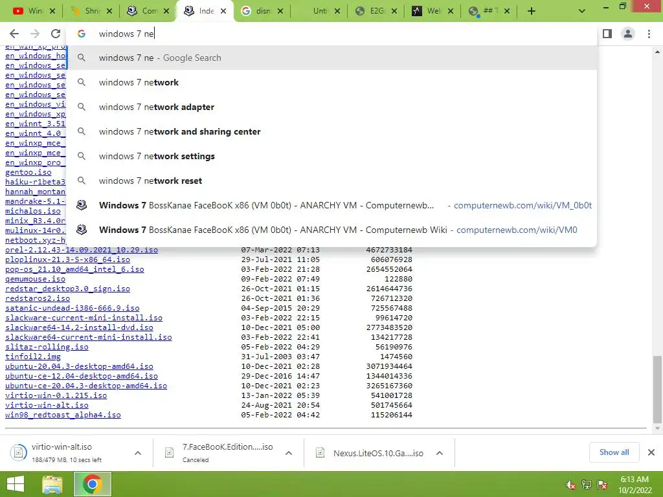This screenshot has width=663, height=497.
Task: Choose 'windows 7 network adapter' suggestion
Action: click(x=332, y=107)
